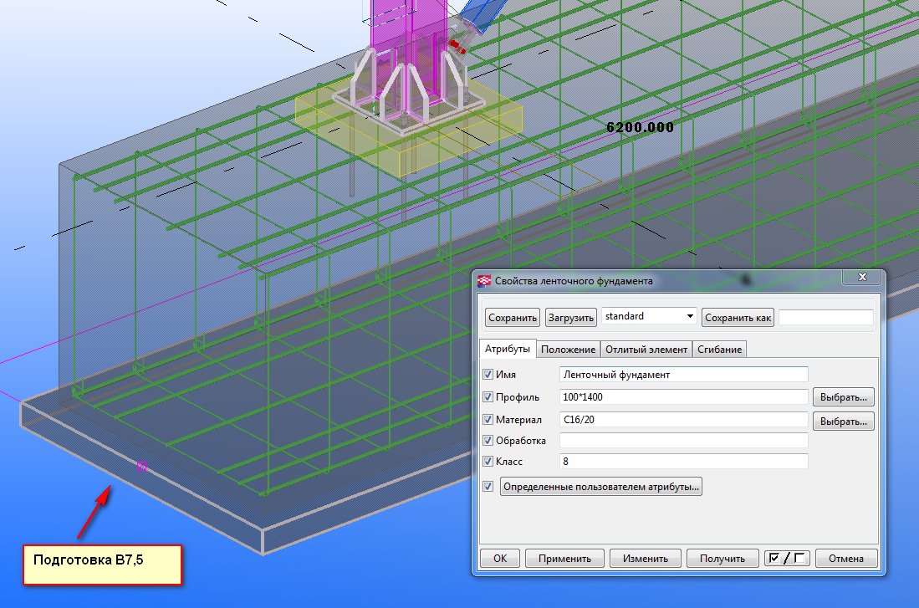Viewport: 919px width, 608px height.
Task: Click the Изменить button
Action: point(643,559)
